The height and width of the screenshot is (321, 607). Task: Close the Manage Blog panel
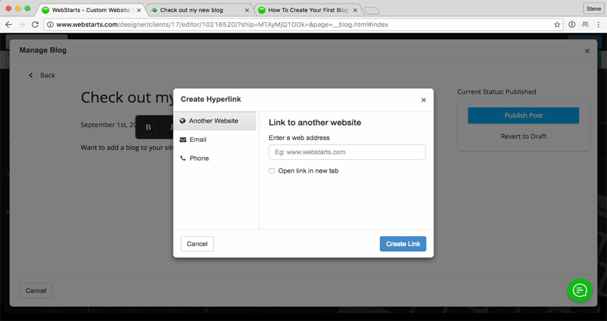click(x=587, y=51)
